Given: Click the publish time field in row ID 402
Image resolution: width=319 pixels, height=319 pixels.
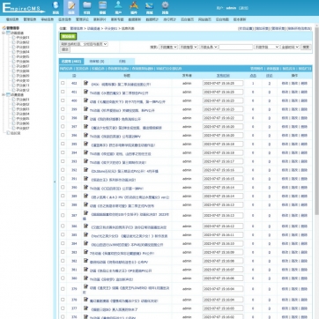Looking at the screenshot, I should click(x=223, y=84).
